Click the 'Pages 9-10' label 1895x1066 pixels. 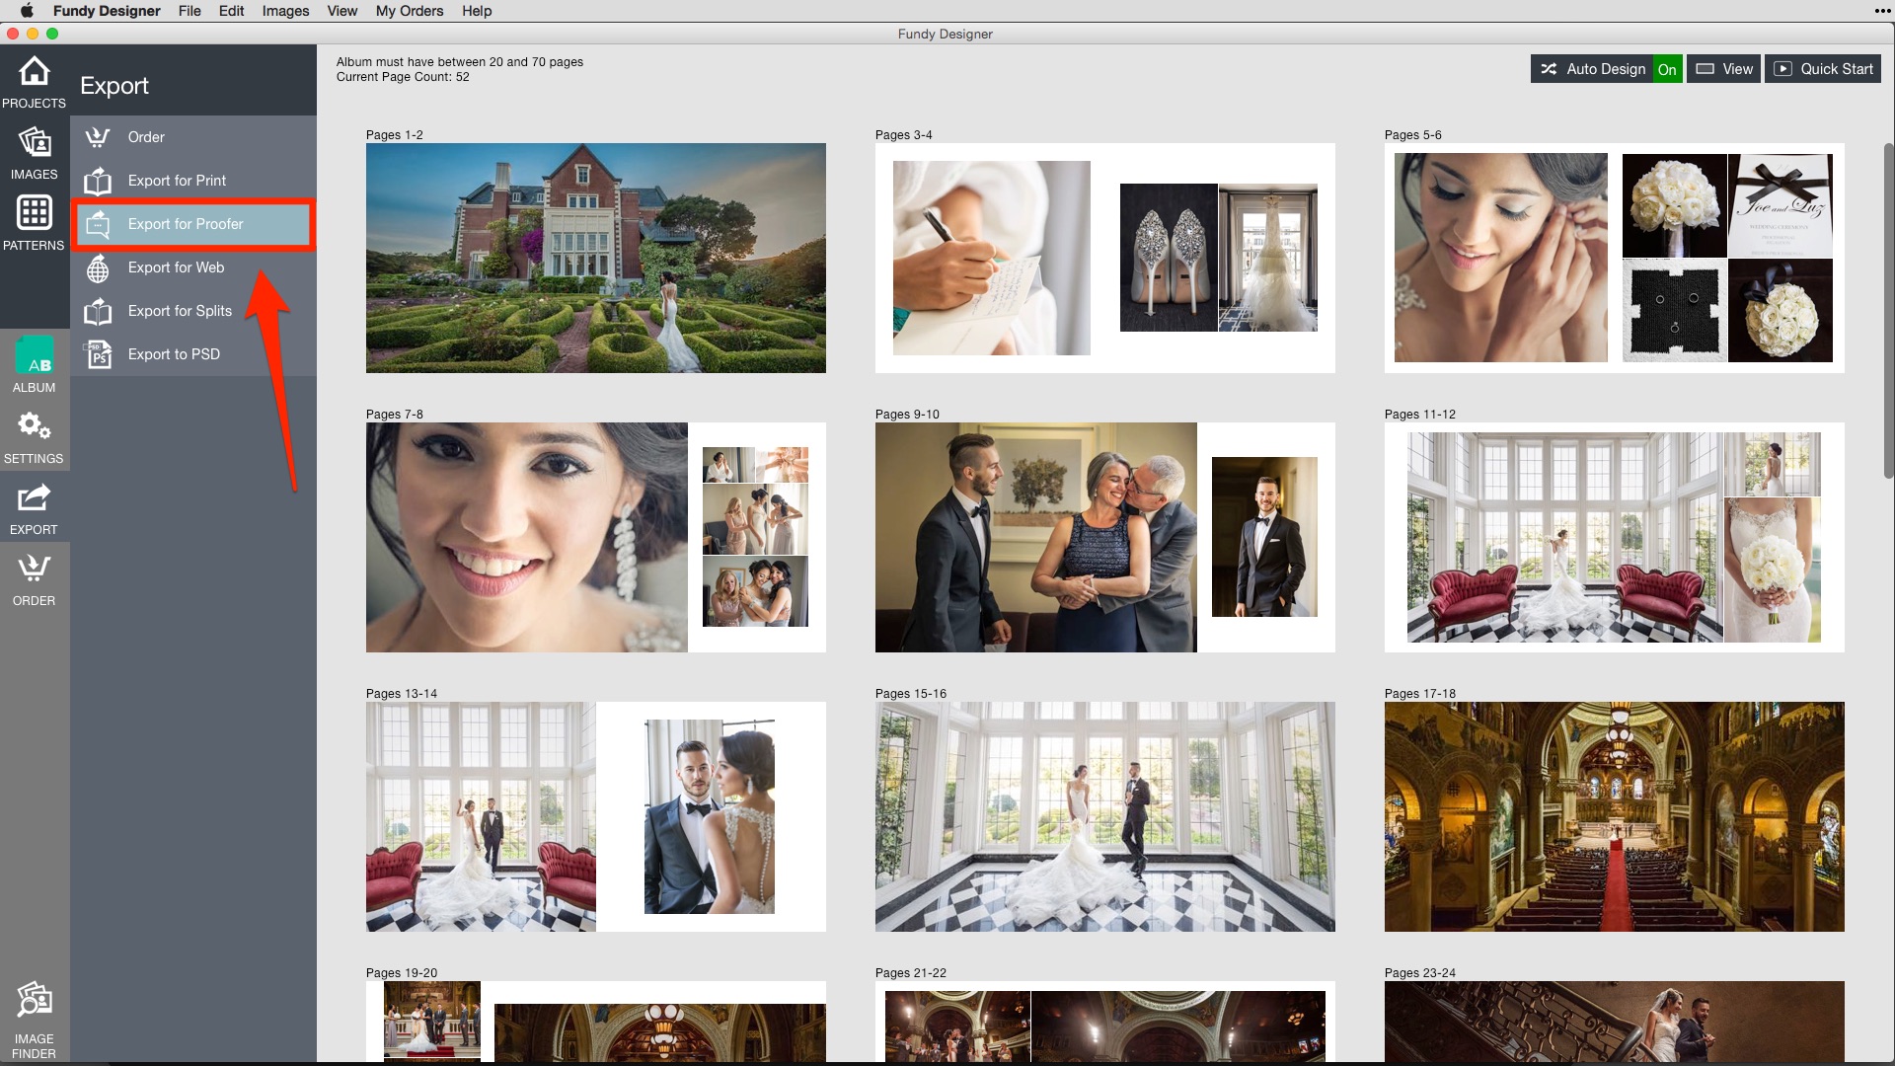click(x=907, y=415)
